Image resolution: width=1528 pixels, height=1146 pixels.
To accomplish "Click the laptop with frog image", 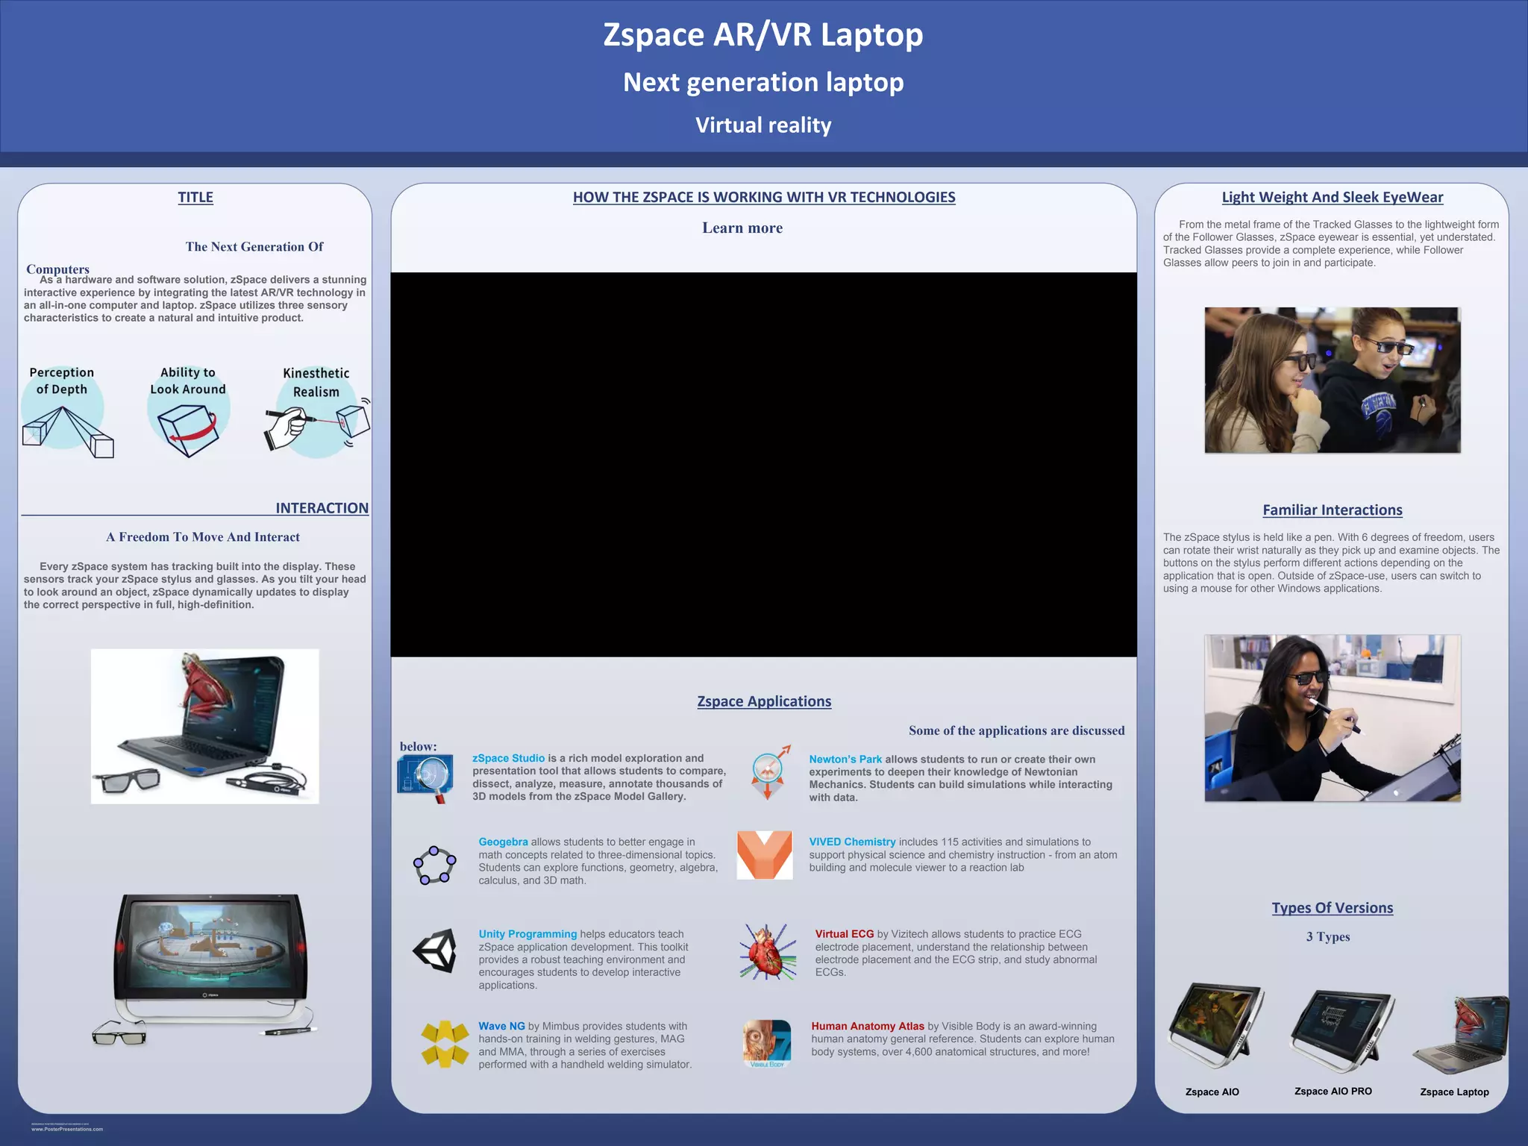I will pyautogui.click(x=204, y=726).
